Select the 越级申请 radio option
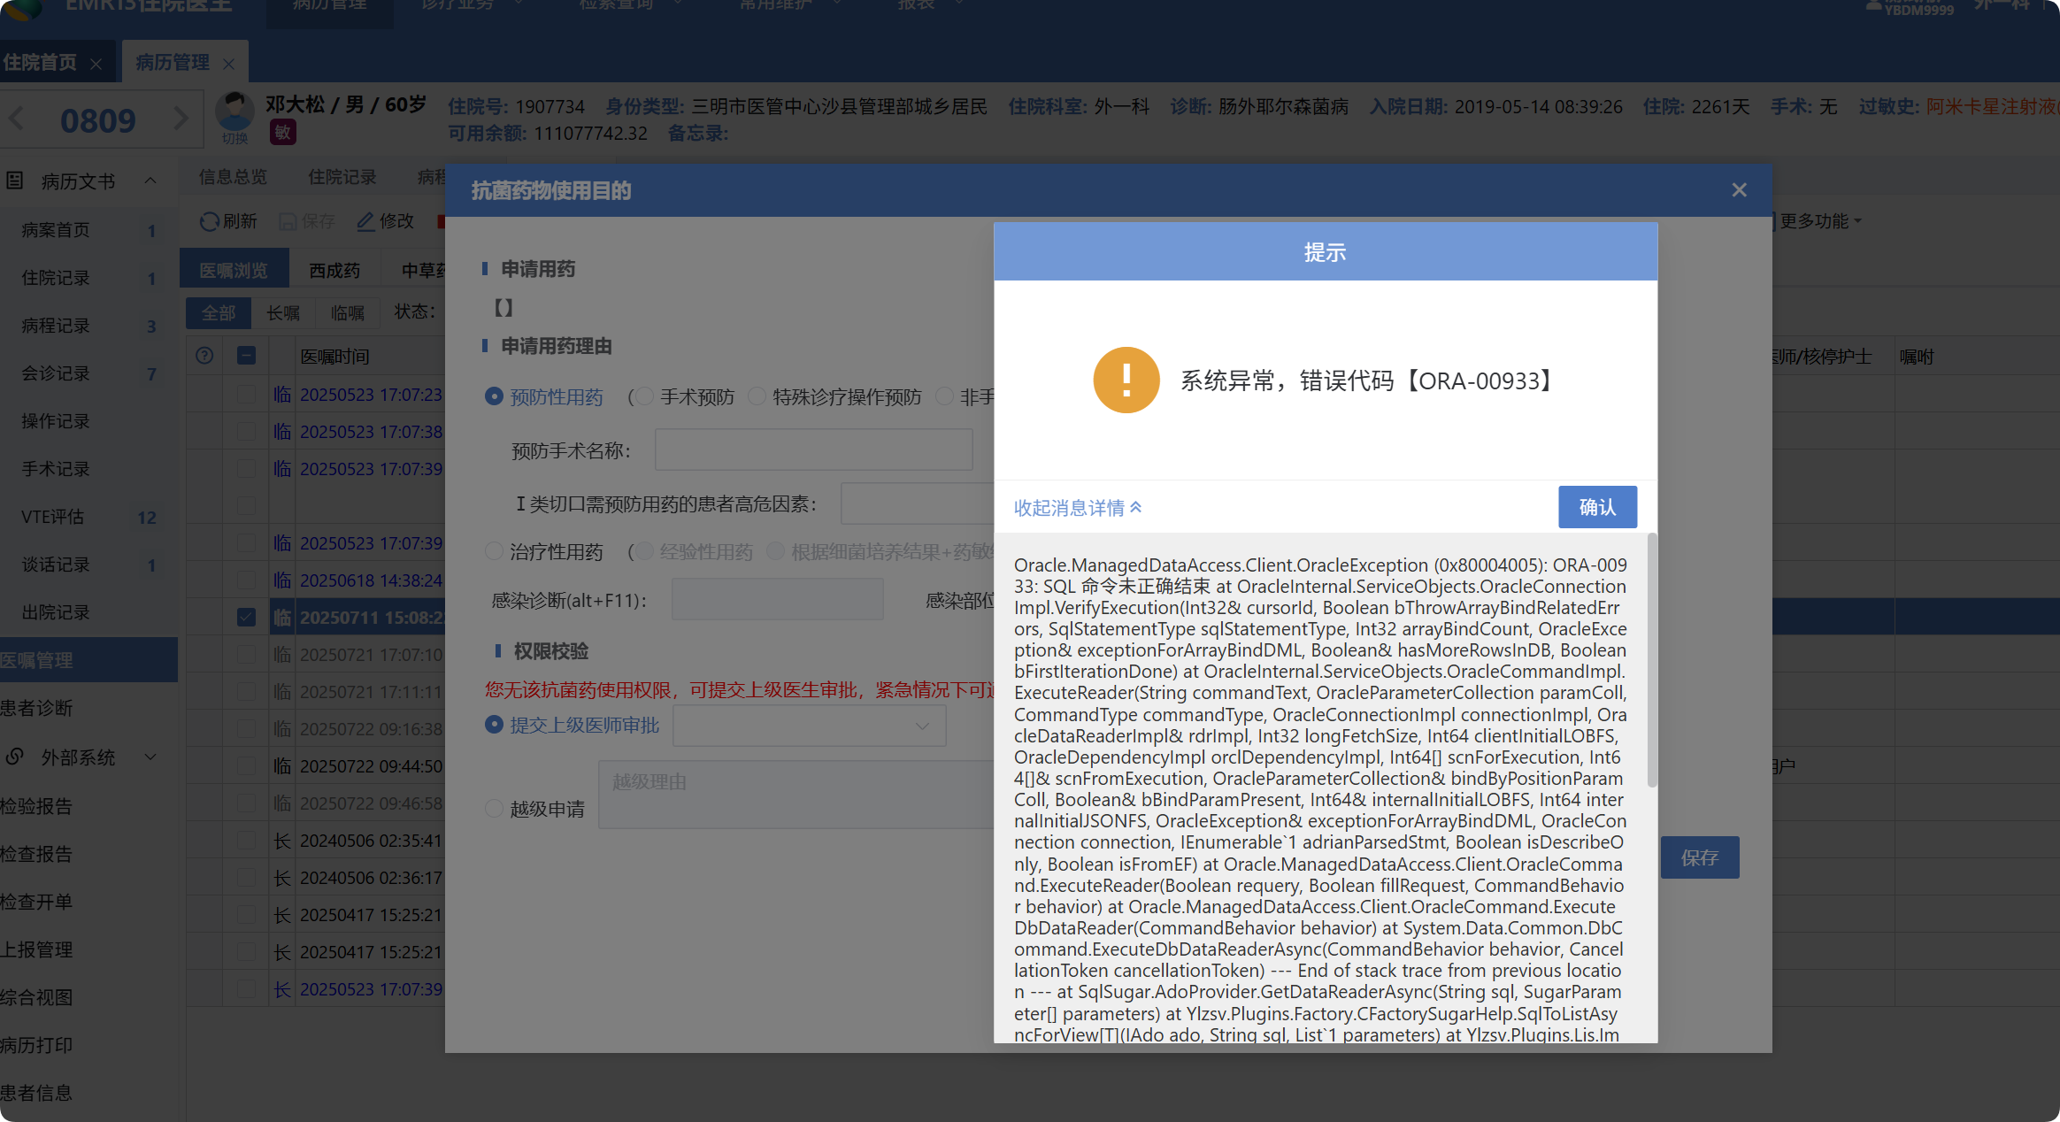Screen dimensions: 2060x1122 pos(494,809)
